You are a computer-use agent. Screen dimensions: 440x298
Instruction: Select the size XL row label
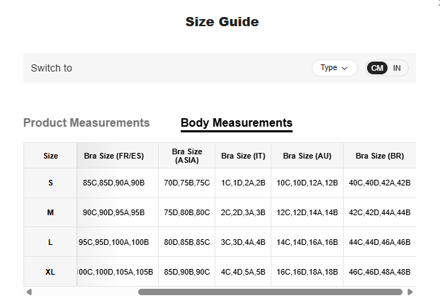click(x=50, y=272)
